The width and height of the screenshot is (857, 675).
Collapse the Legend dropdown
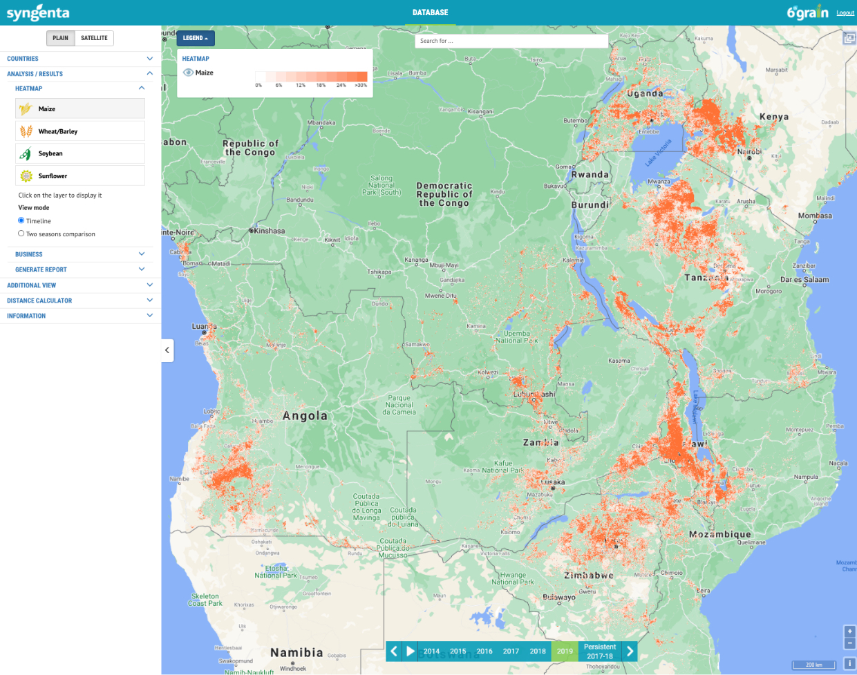pos(196,38)
